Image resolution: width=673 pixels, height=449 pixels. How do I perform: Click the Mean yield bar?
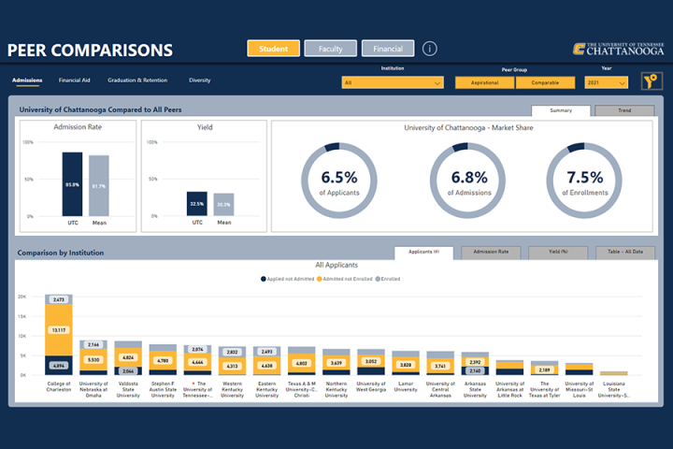[223, 205]
